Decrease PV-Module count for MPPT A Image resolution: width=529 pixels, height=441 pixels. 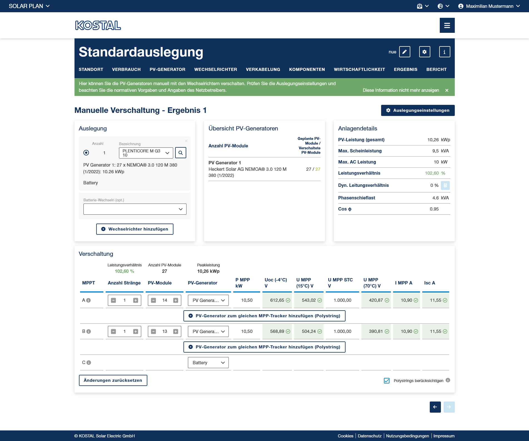[153, 300]
